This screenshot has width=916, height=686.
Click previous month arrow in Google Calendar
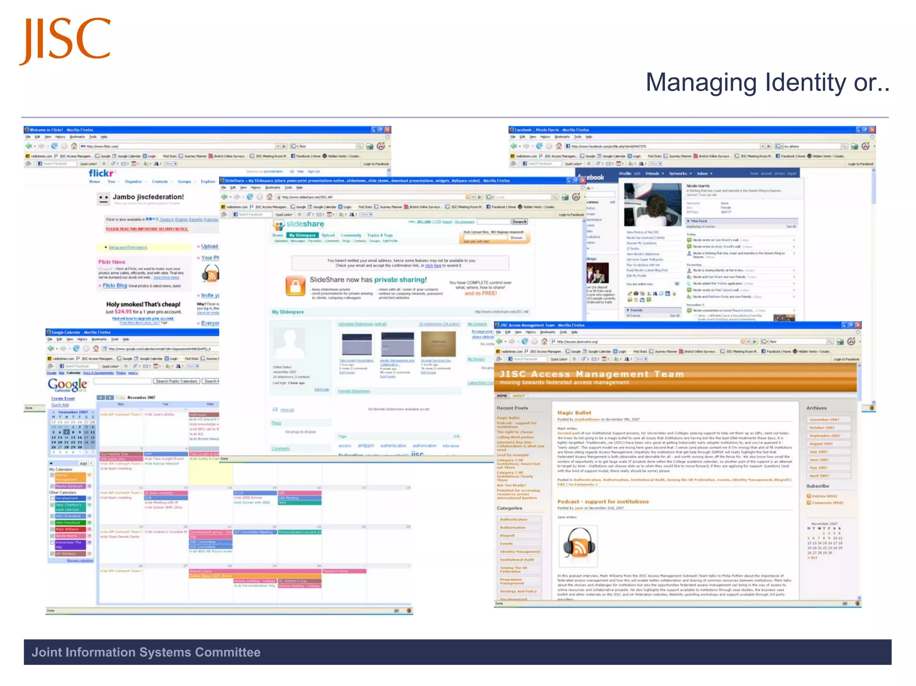coord(102,397)
